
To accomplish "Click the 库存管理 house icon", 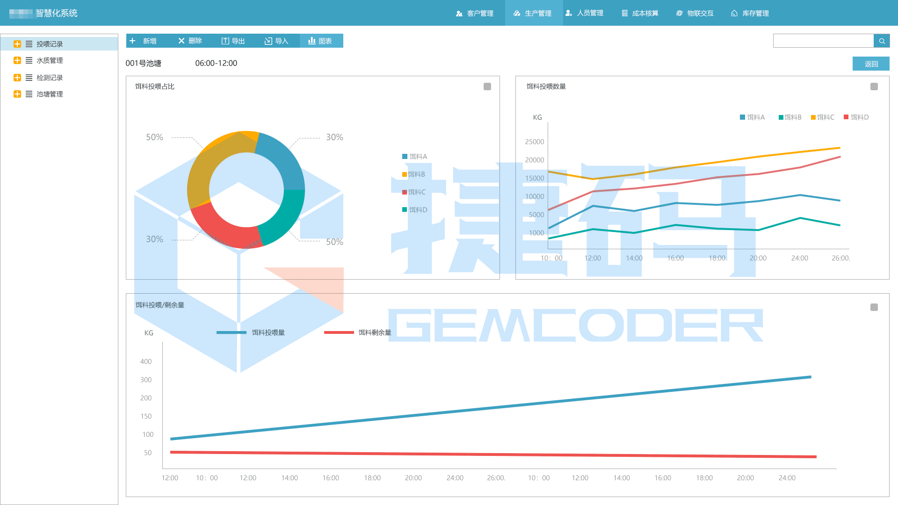I will coord(734,14).
